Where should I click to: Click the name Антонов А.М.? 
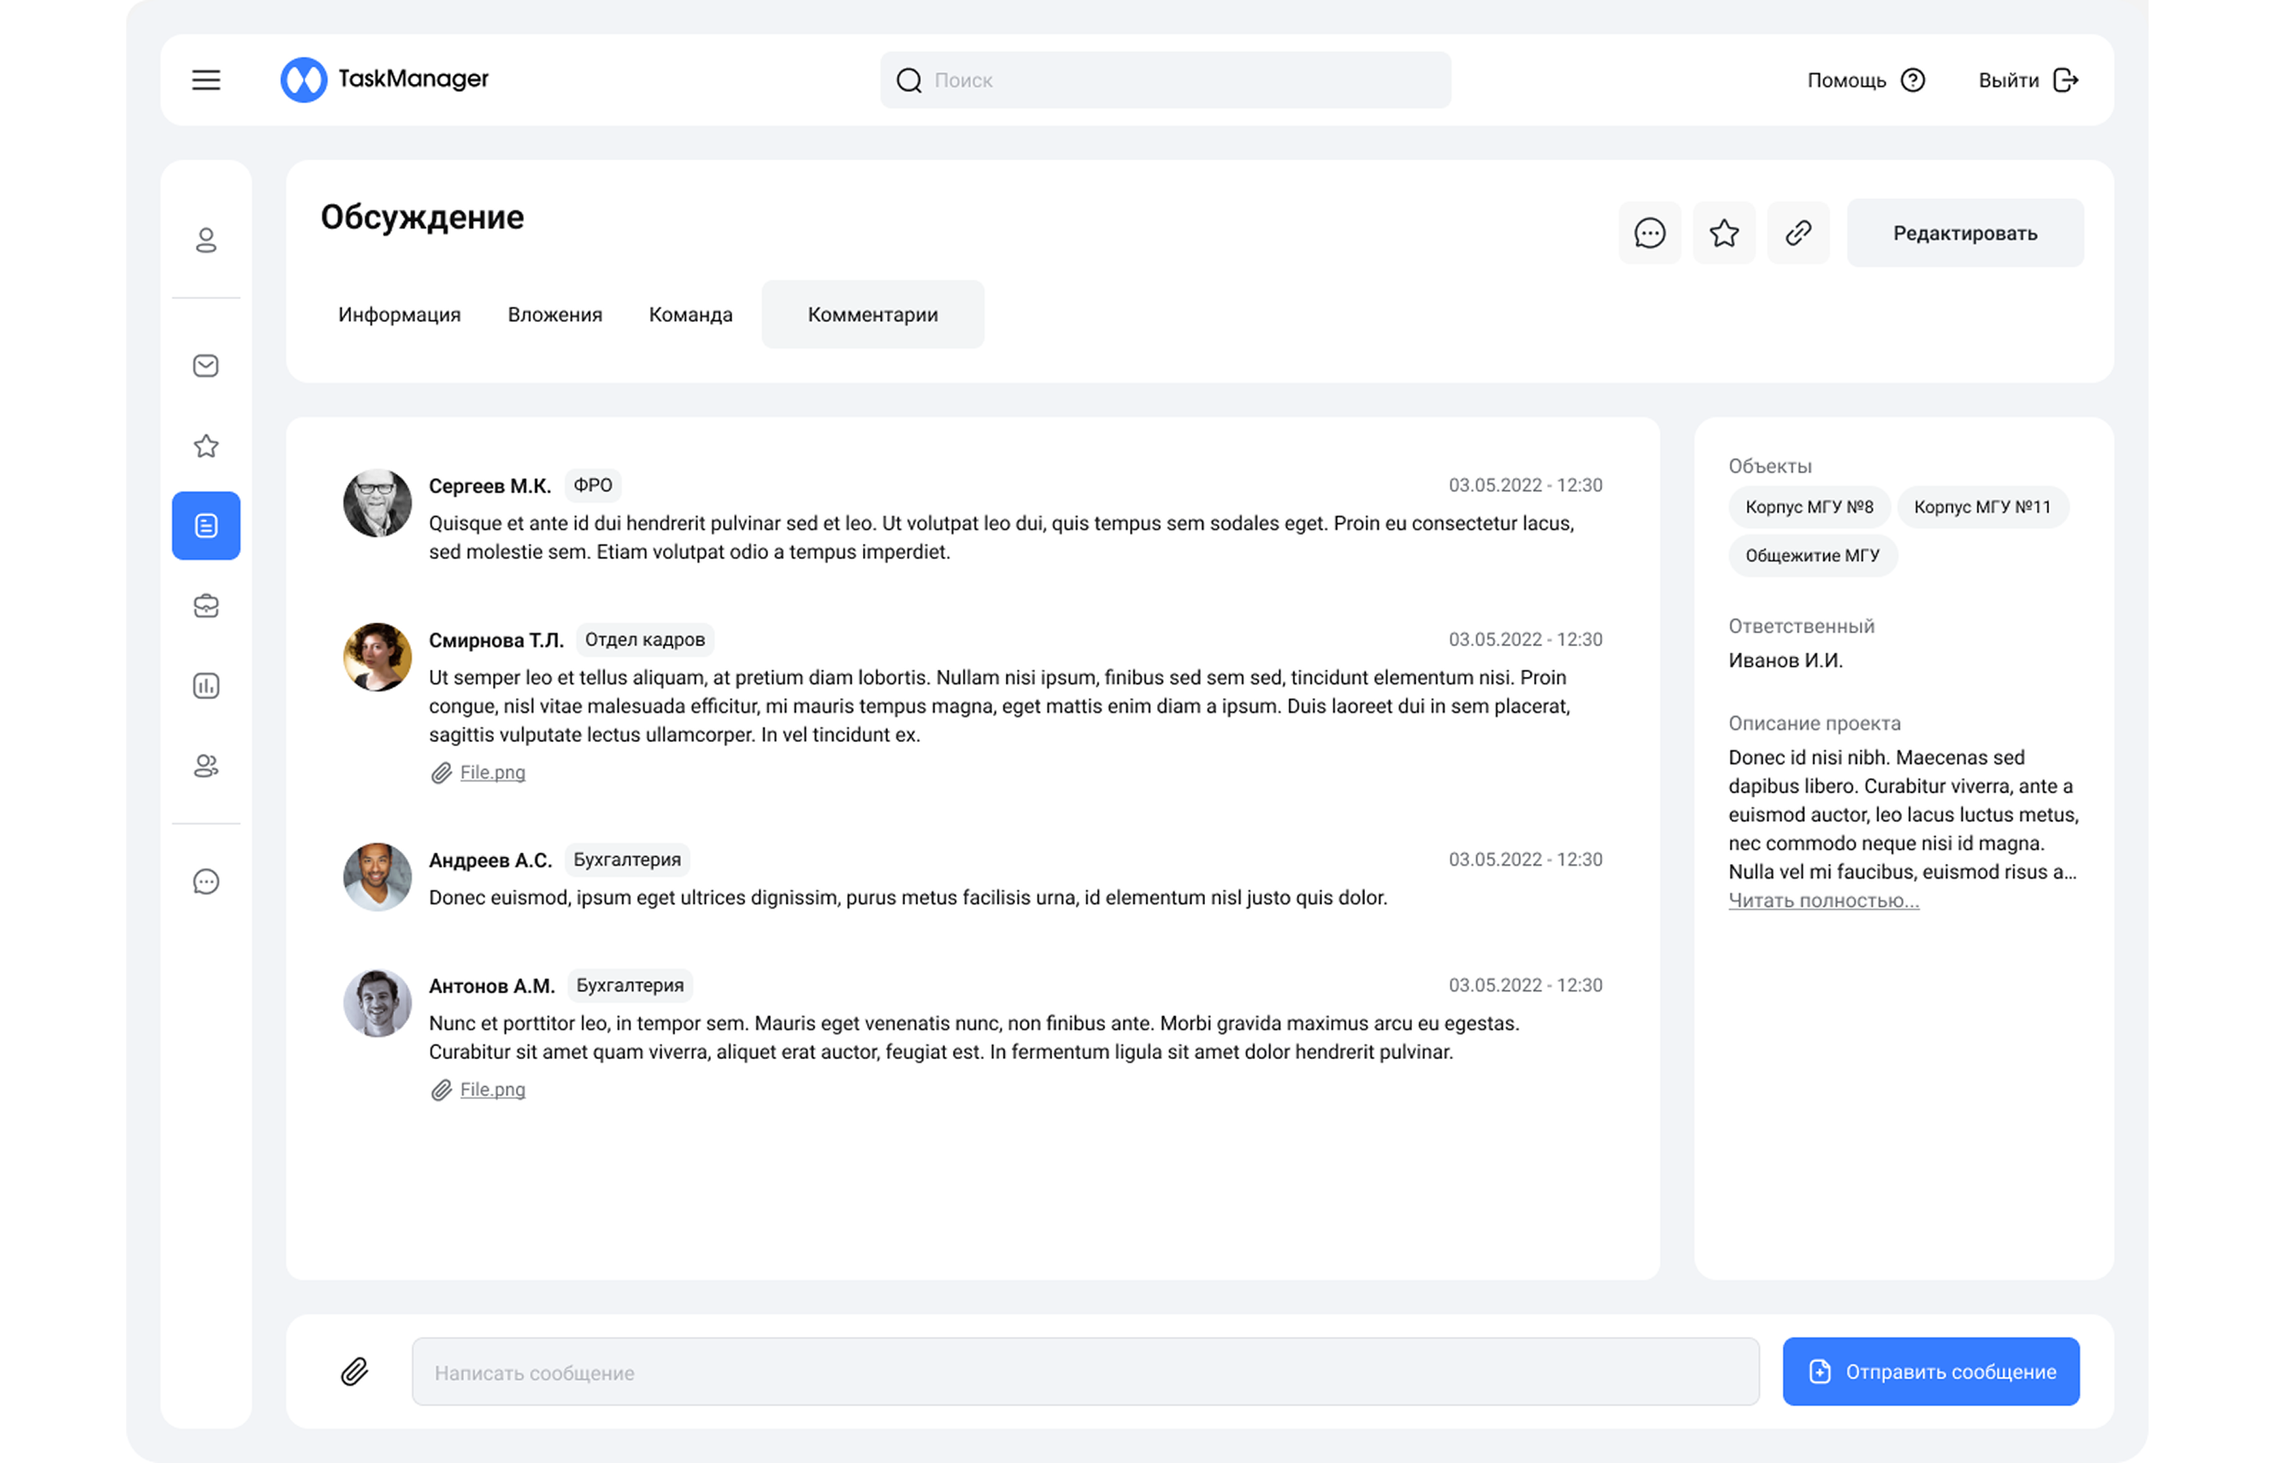(492, 986)
